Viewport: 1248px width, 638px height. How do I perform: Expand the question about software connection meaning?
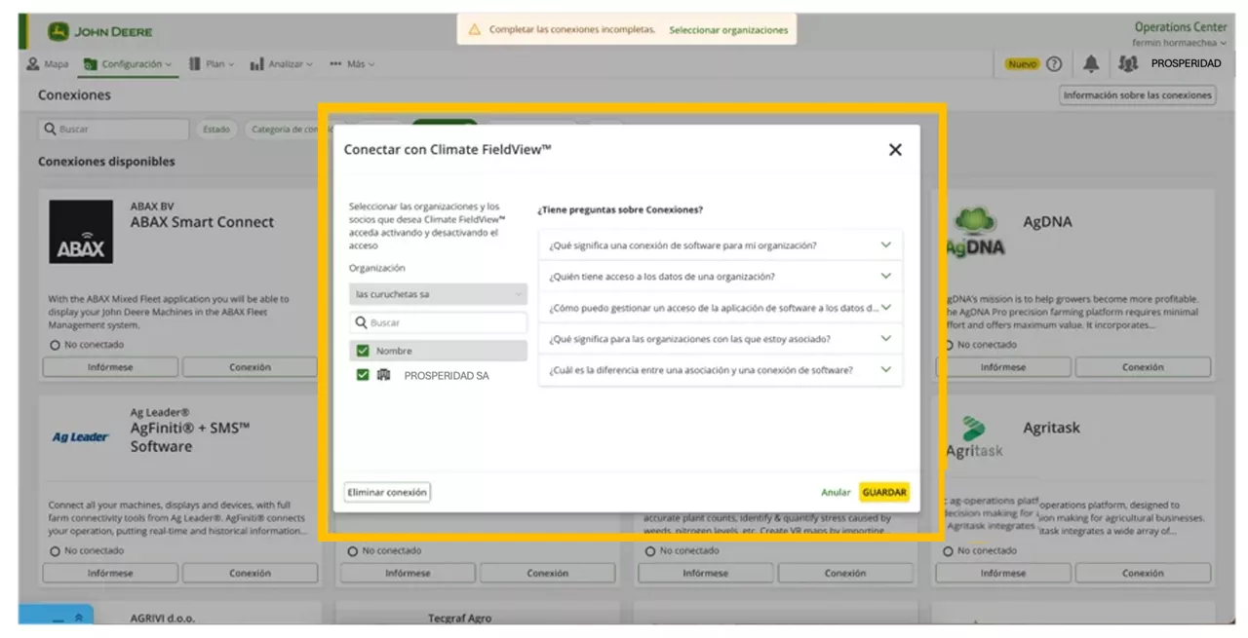coord(720,245)
